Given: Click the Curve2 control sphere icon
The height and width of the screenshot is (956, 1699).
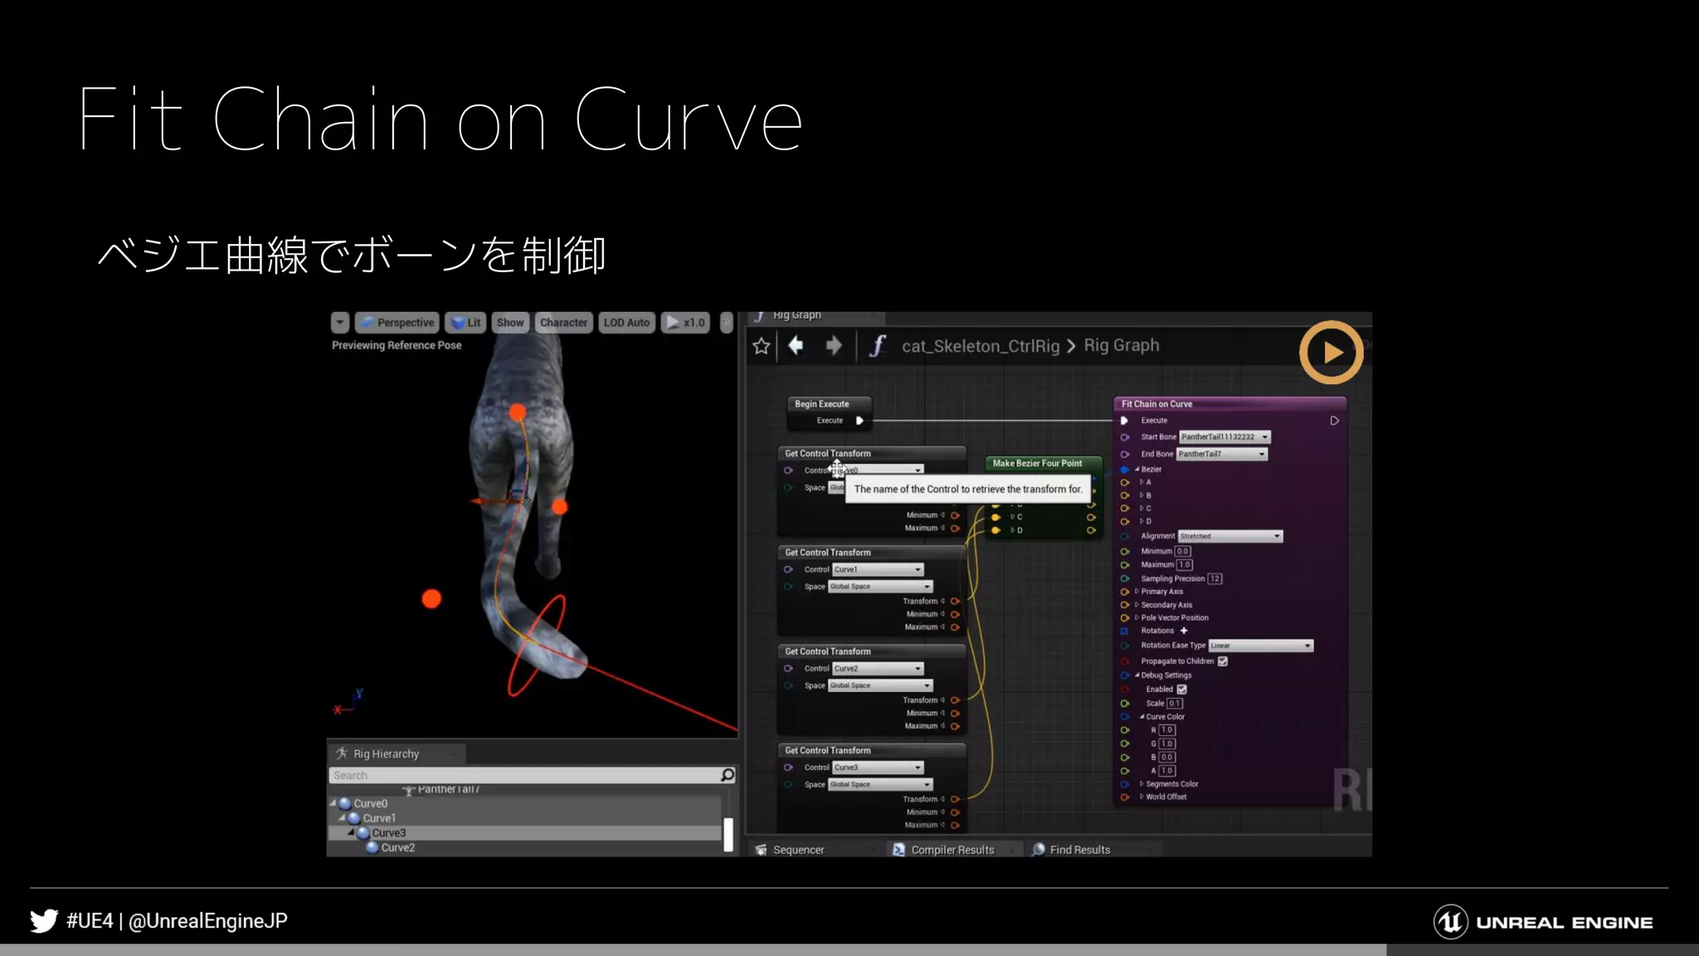Looking at the screenshot, I should click(372, 847).
